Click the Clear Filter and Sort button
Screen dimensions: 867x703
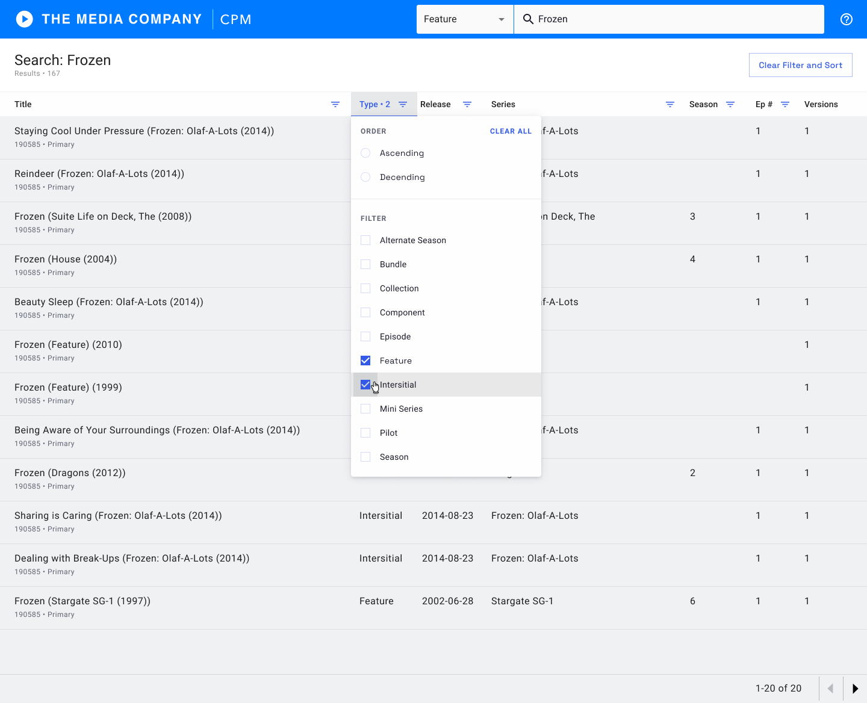800,65
